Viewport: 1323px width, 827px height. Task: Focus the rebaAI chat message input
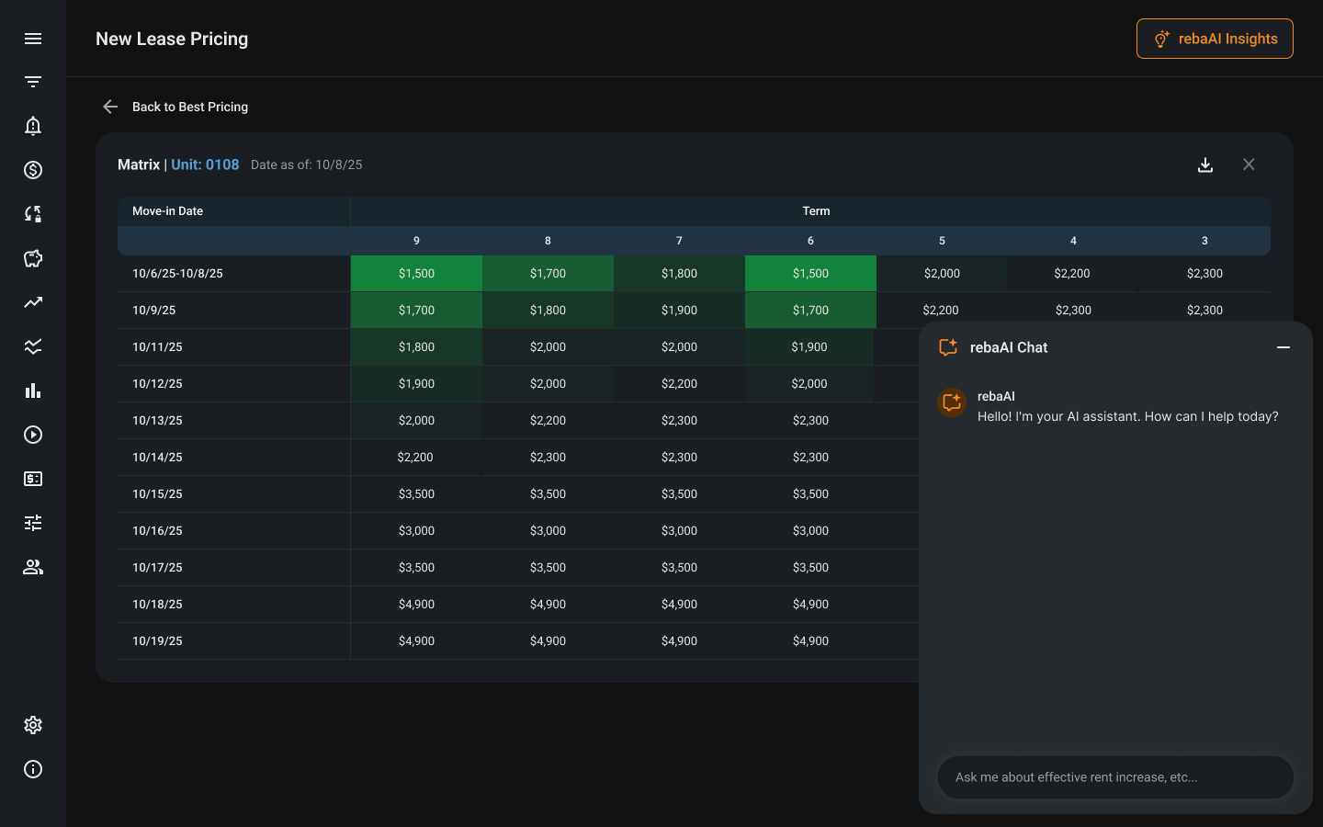coord(1115,777)
